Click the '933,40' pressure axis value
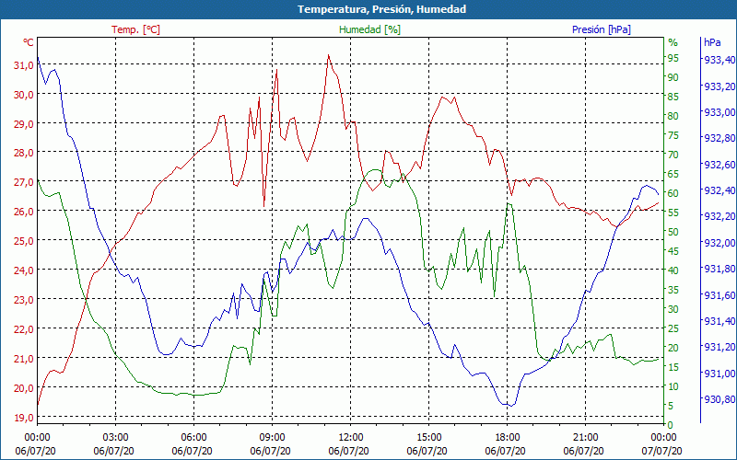 pyautogui.click(x=719, y=60)
